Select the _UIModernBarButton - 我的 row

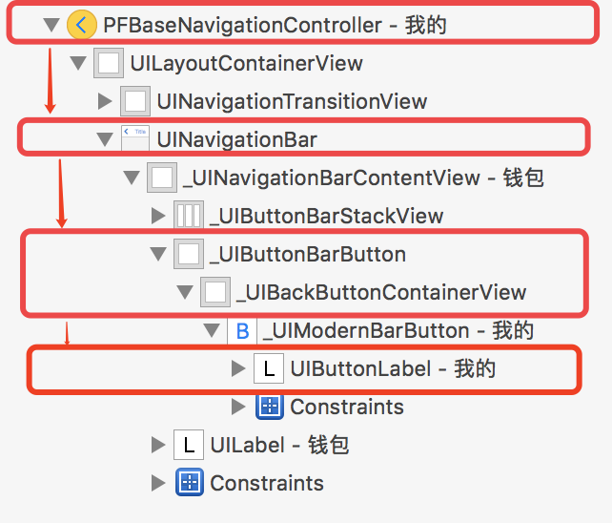pyautogui.click(x=369, y=330)
